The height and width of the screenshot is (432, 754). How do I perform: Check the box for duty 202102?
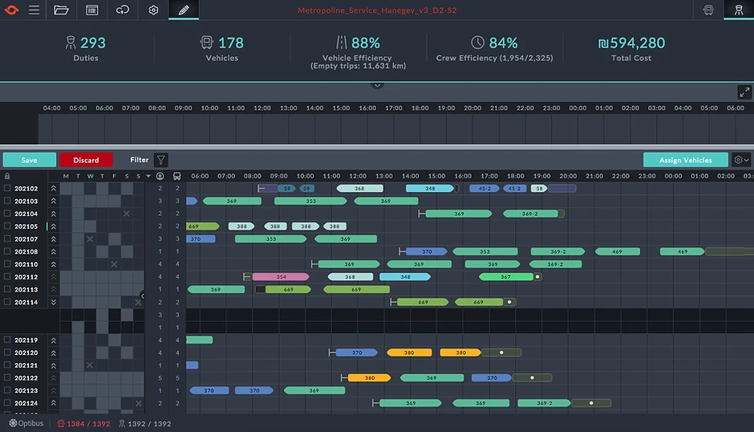[x=7, y=189]
